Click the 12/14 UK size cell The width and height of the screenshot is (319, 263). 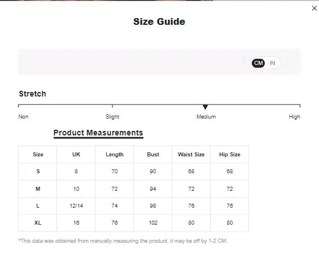pos(76,206)
